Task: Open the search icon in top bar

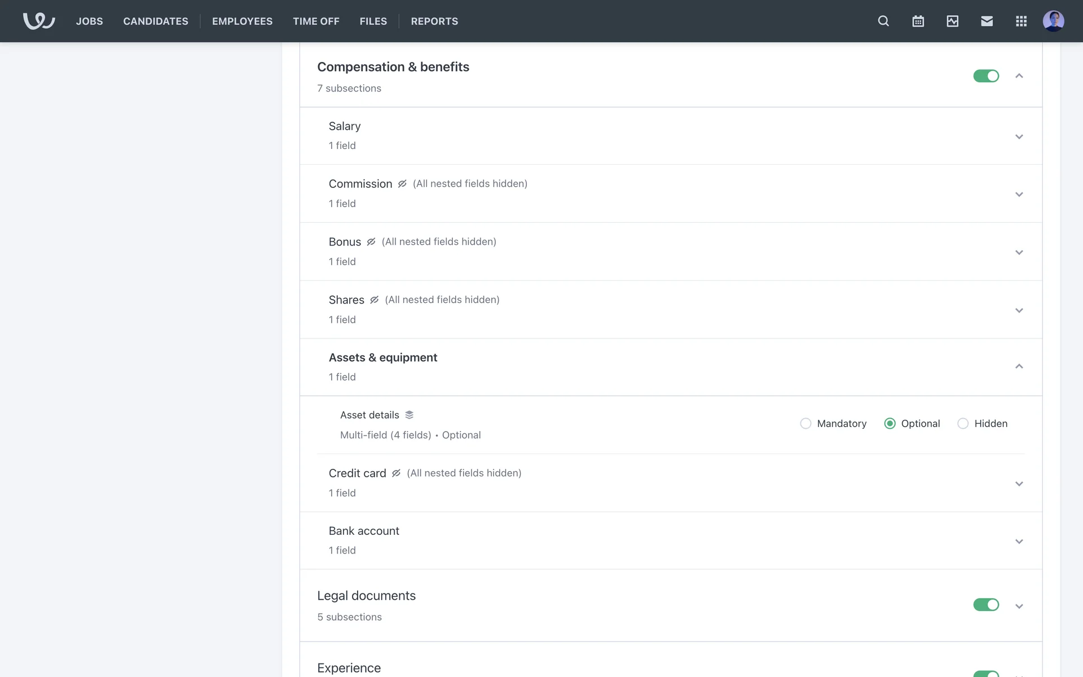Action: [x=883, y=21]
